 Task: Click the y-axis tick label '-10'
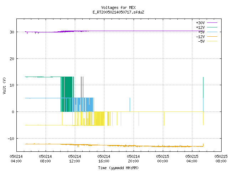click(11, 139)
